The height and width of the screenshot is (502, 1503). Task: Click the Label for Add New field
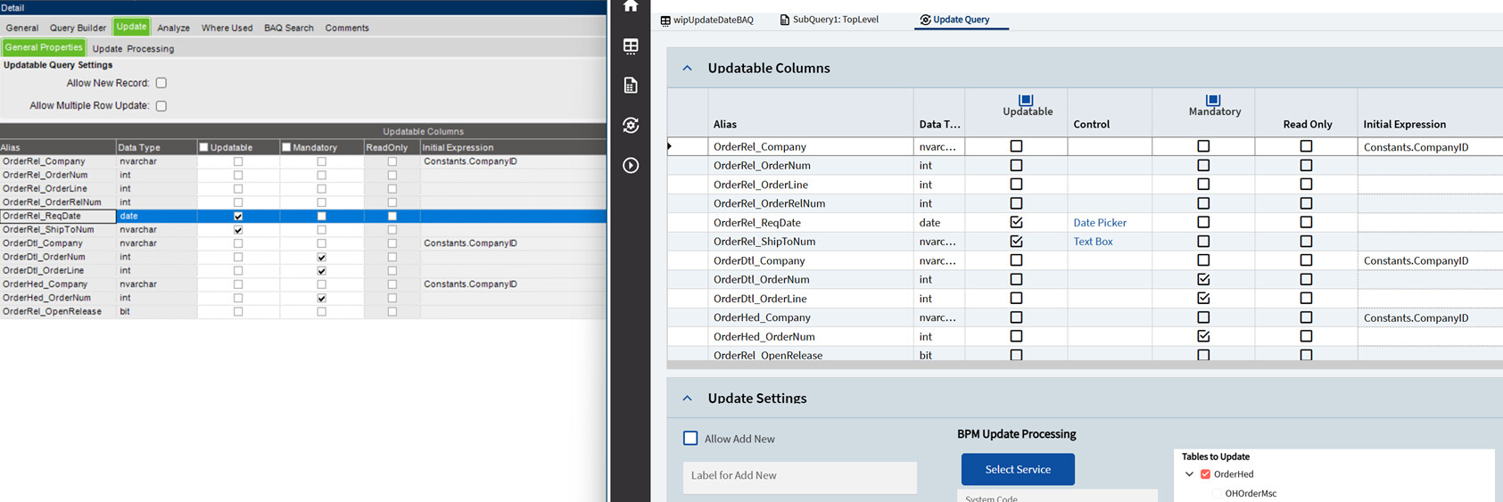(800, 476)
